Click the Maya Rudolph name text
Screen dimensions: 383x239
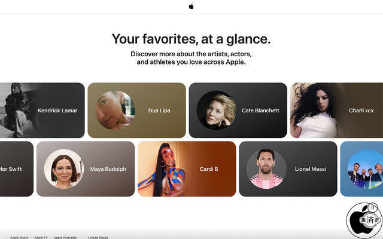pyautogui.click(x=108, y=169)
